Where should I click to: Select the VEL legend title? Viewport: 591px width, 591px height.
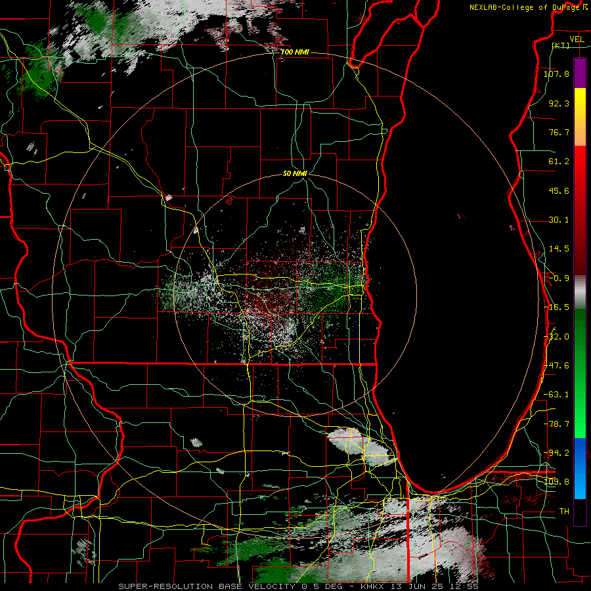577,39
